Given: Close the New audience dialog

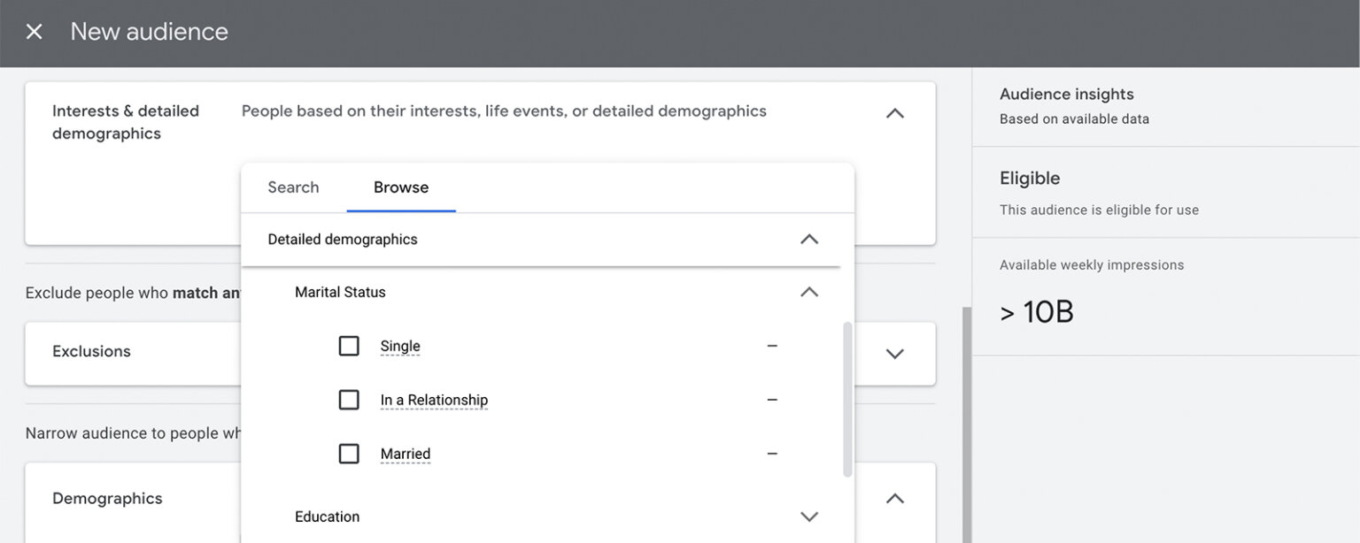Looking at the screenshot, I should (34, 32).
